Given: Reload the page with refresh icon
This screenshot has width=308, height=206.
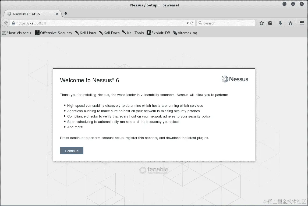Looking at the screenshot, I should point(192,23).
